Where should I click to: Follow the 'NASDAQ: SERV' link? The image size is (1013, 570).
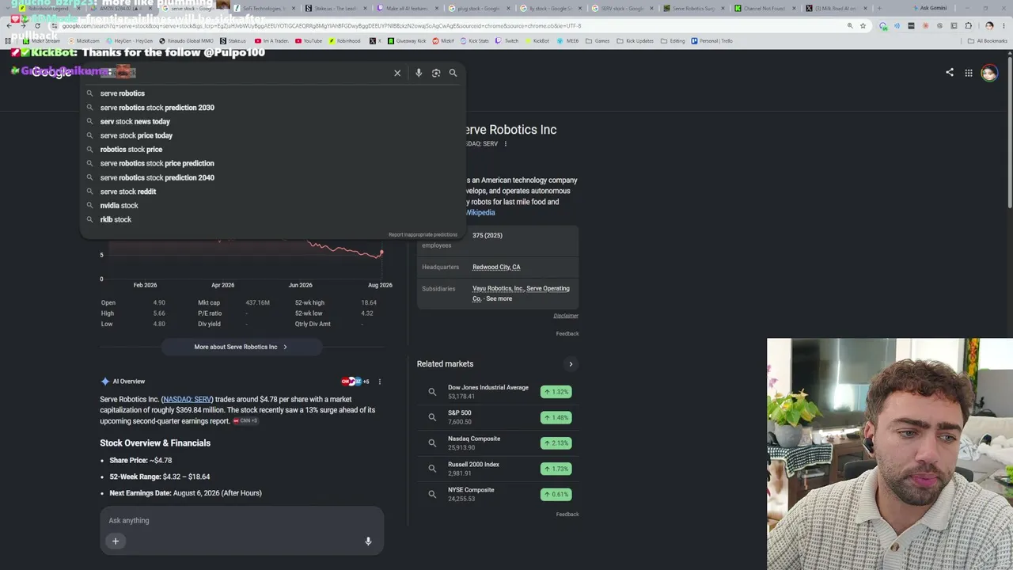click(188, 400)
